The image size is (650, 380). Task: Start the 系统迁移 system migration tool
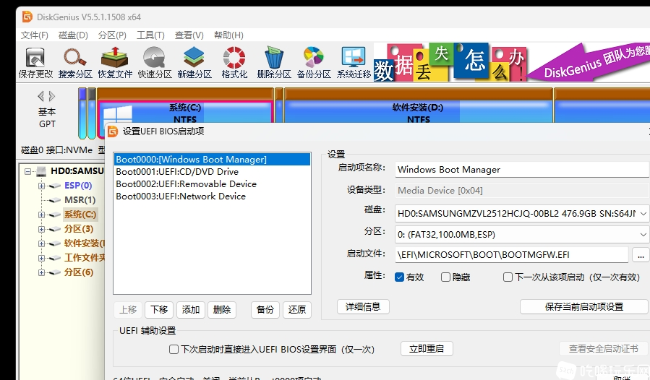click(354, 63)
